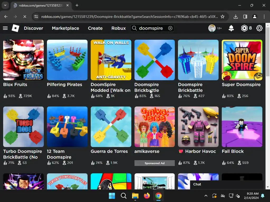270x202 pixels.
Task: Open the taskbar clock and date
Action: (251, 196)
